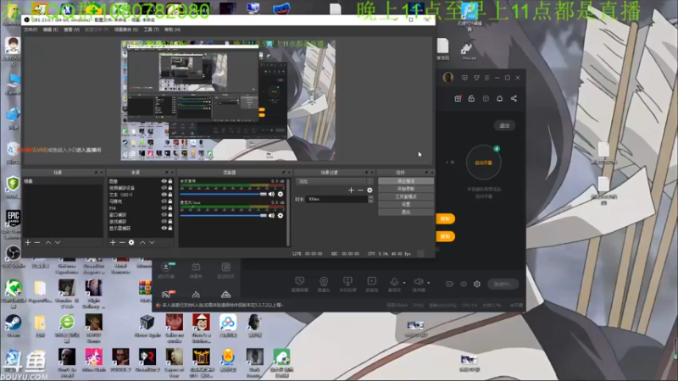Viewport: 678px width, 381px height.
Task: Open the 文件(F) menu in OBS
Action: point(31,30)
